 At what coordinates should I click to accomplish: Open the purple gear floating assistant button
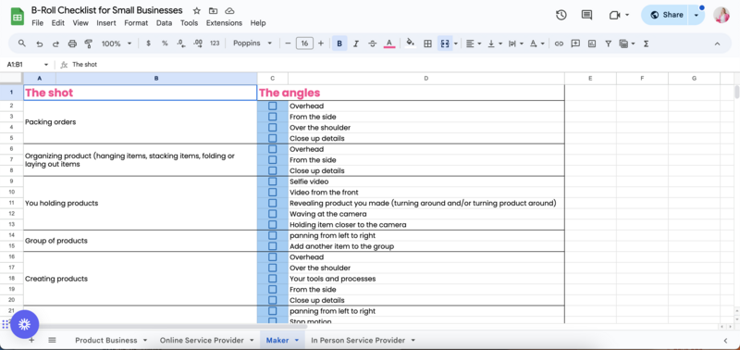click(x=24, y=324)
